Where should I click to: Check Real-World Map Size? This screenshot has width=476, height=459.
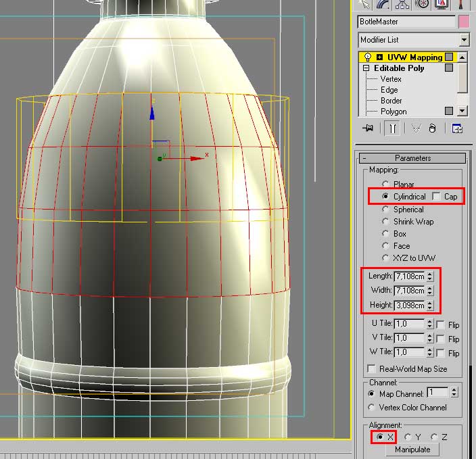click(371, 368)
